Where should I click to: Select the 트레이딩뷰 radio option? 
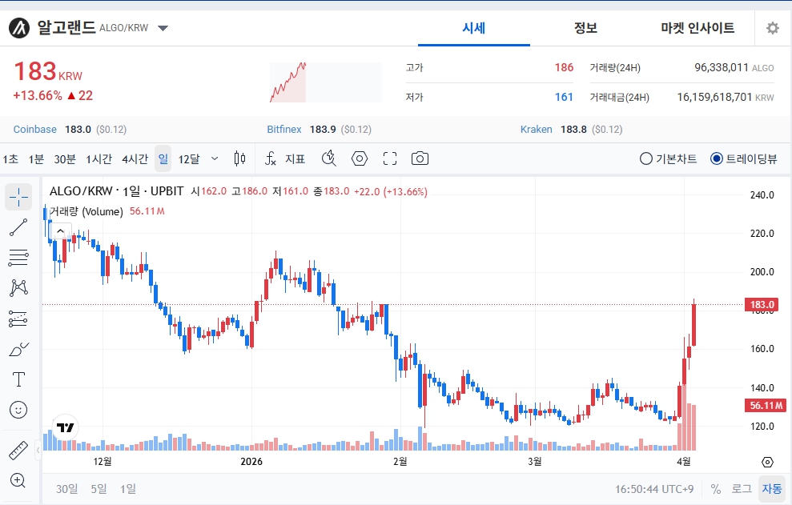coord(717,158)
